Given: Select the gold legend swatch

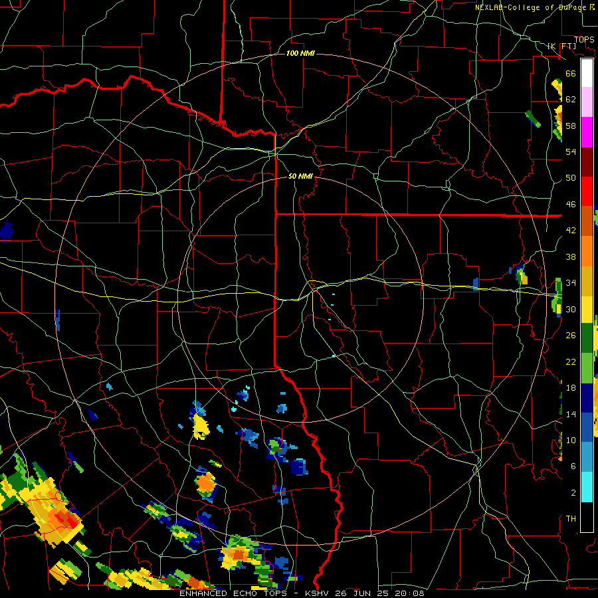Looking at the screenshot, I should pyautogui.click(x=587, y=280).
